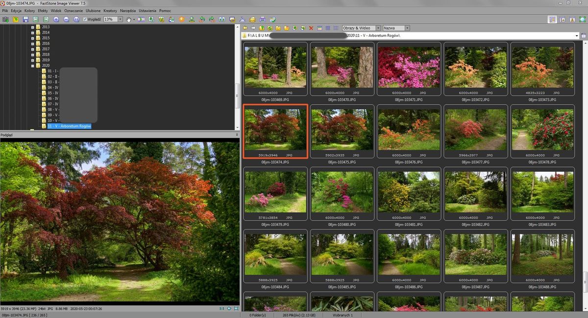Select the 2018 folder in tree
This screenshot has width=588, height=318.
coord(46,54)
